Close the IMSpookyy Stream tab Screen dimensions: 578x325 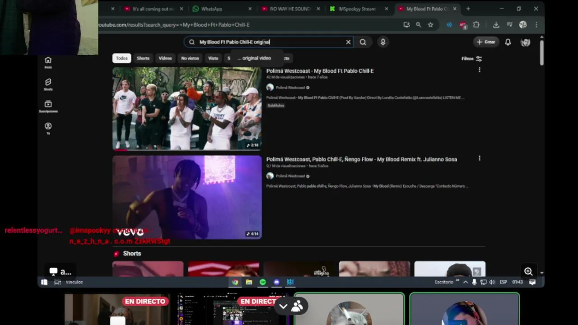386,9
